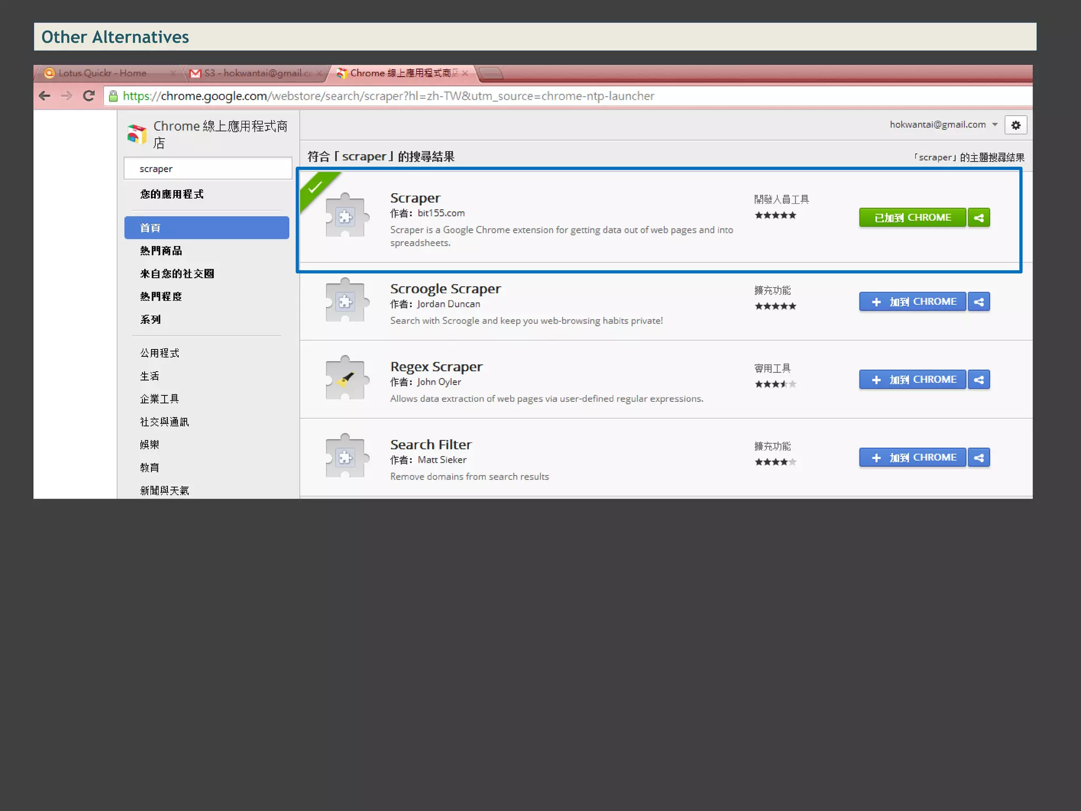
Task: Click the browser reload icon
Action: (89, 96)
